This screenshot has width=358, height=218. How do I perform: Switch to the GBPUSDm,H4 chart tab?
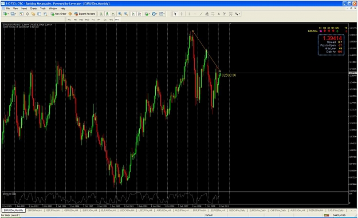coord(72,211)
